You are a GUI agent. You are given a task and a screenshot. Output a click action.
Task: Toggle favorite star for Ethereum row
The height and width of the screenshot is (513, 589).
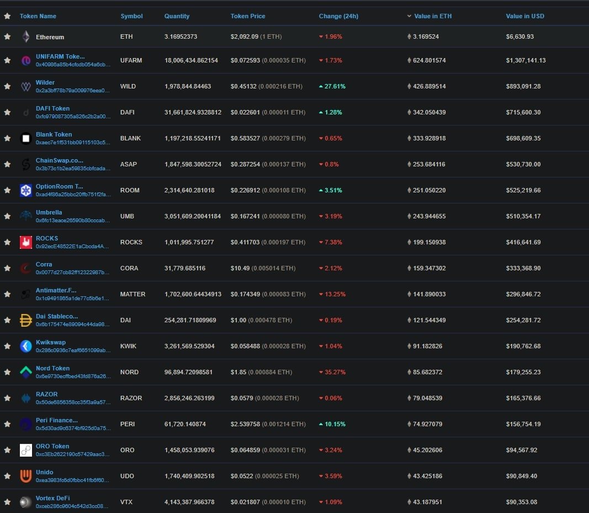click(x=7, y=36)
